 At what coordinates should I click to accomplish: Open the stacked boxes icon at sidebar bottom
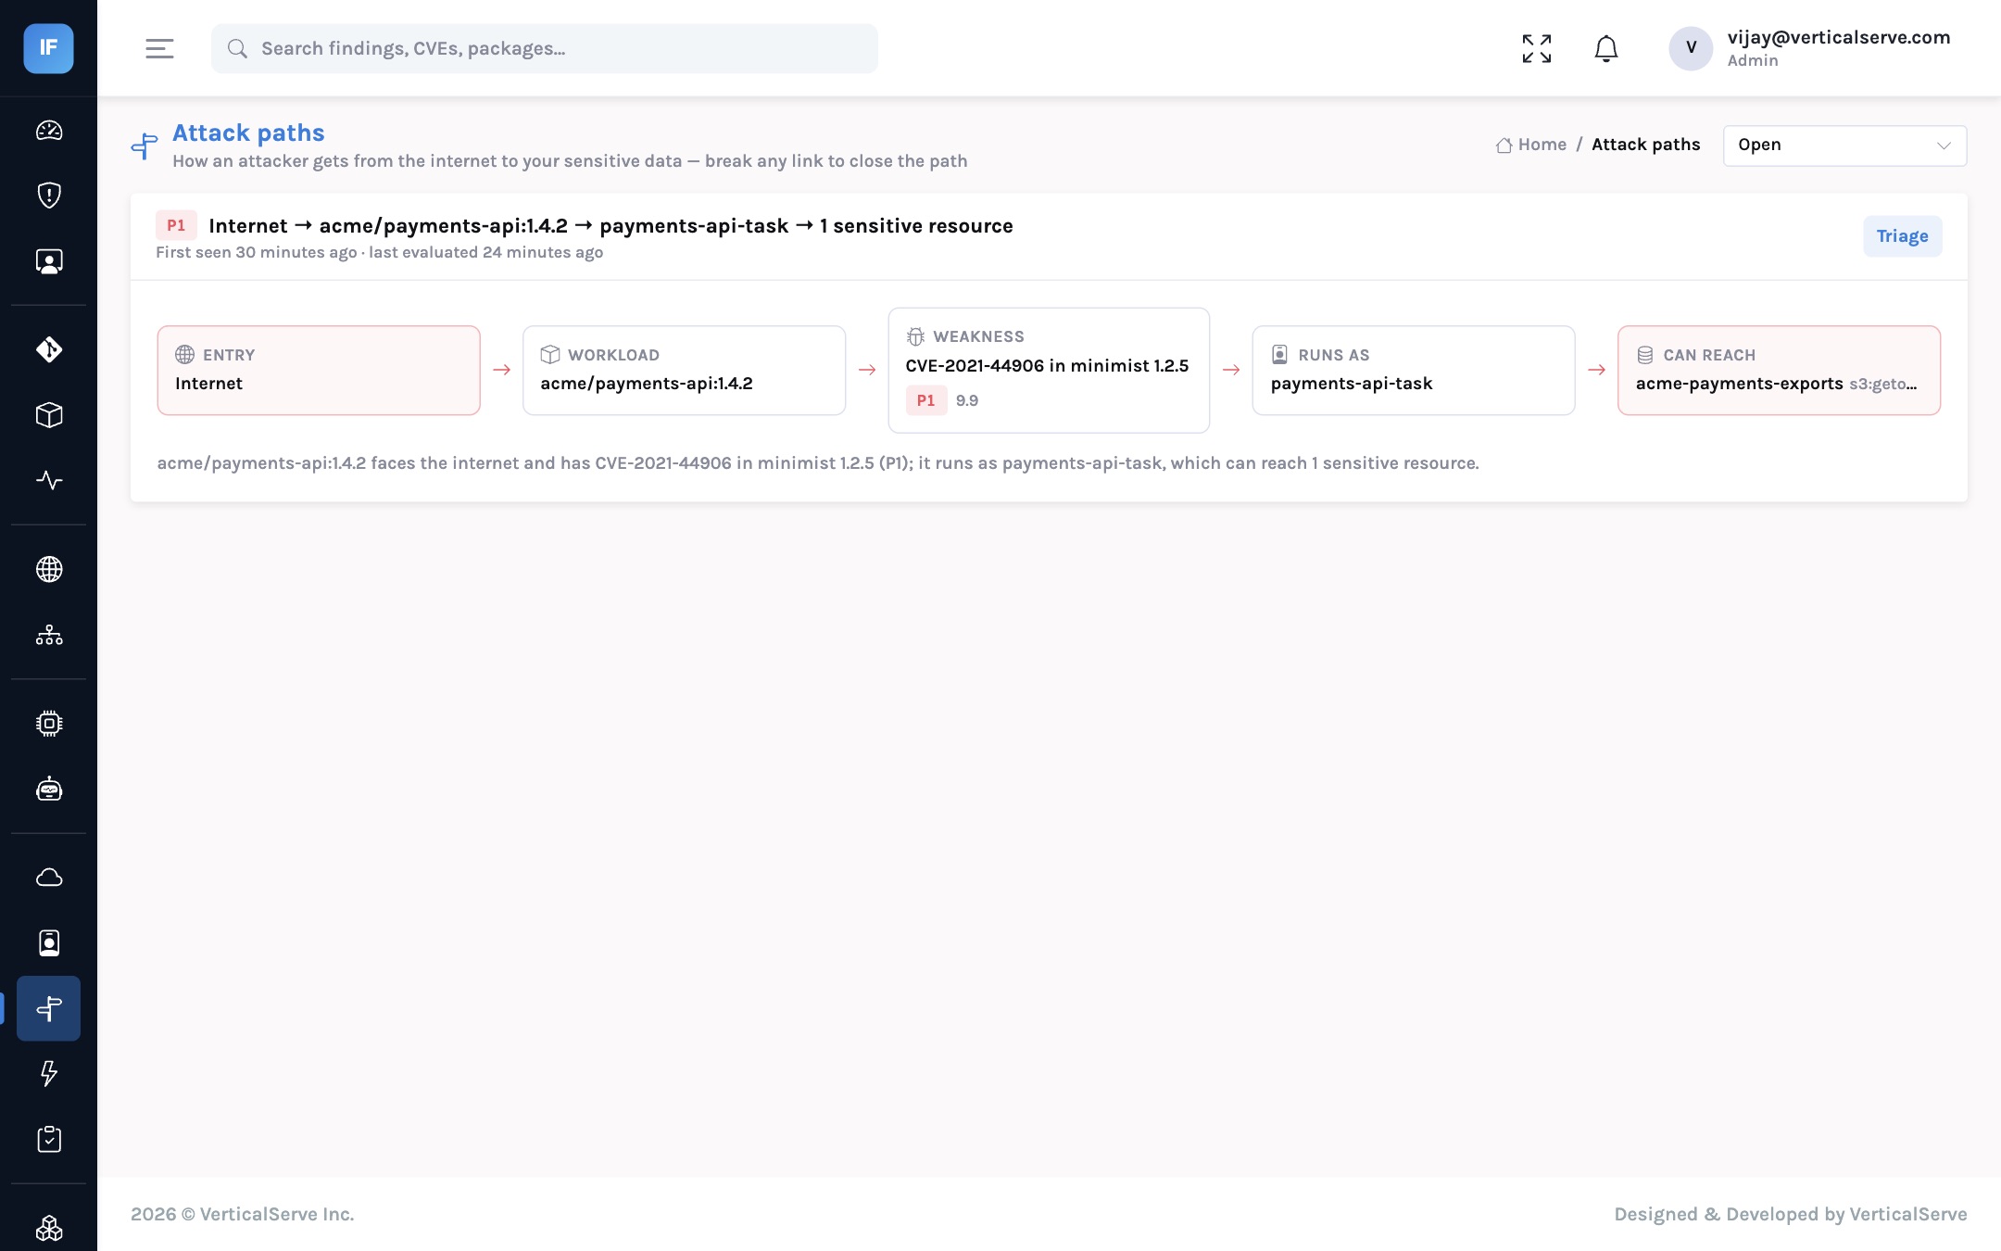[x=49, y=1228]
